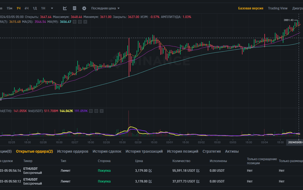Edit quantity 37,077.73 USDT

(198, 181)
